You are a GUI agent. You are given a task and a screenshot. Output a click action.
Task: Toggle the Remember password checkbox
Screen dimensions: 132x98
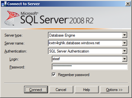coord(54,75)
